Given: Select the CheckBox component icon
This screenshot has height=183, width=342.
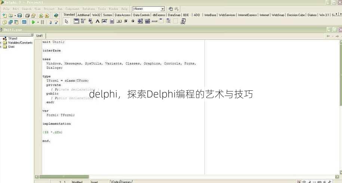Looking at the screenshot, I should (x=126, y=21).
